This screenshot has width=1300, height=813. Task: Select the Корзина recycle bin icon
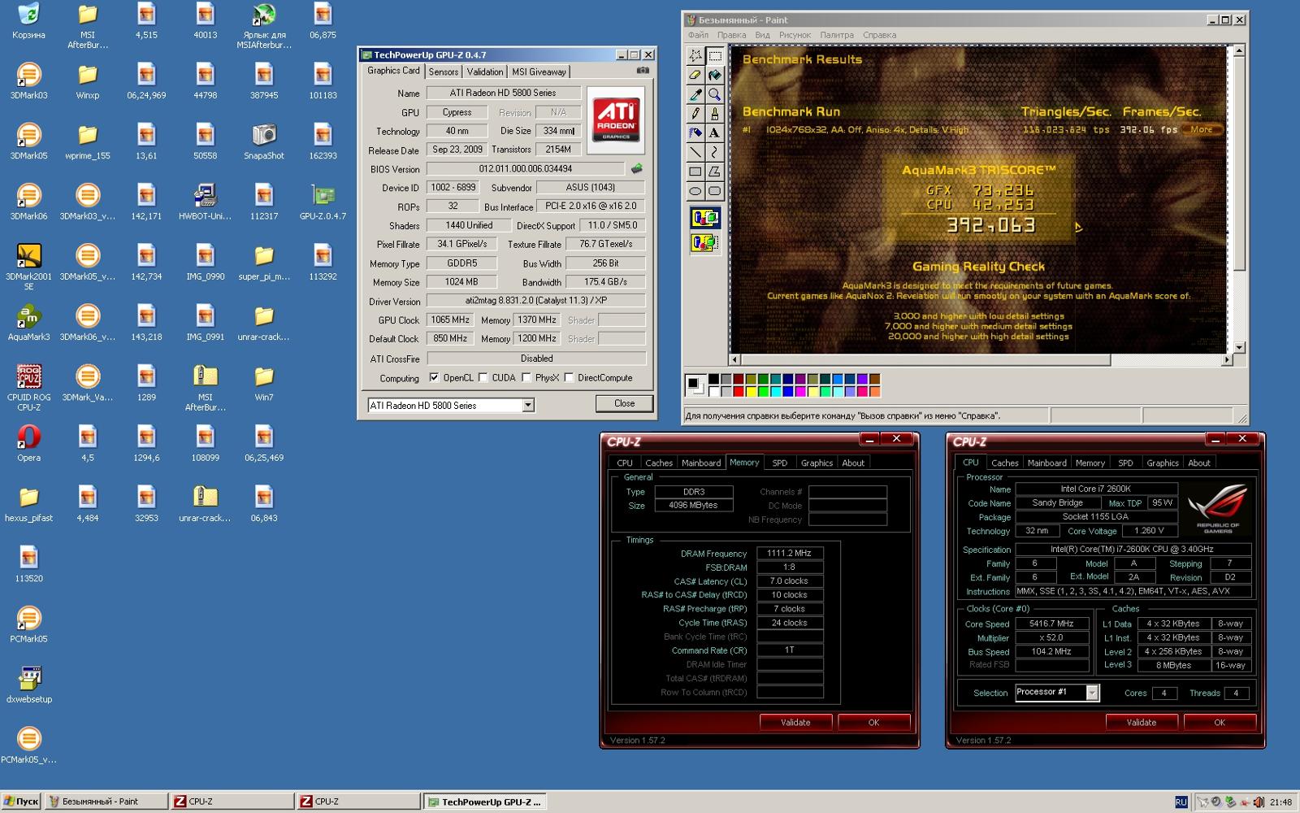[x=28, y=21]
